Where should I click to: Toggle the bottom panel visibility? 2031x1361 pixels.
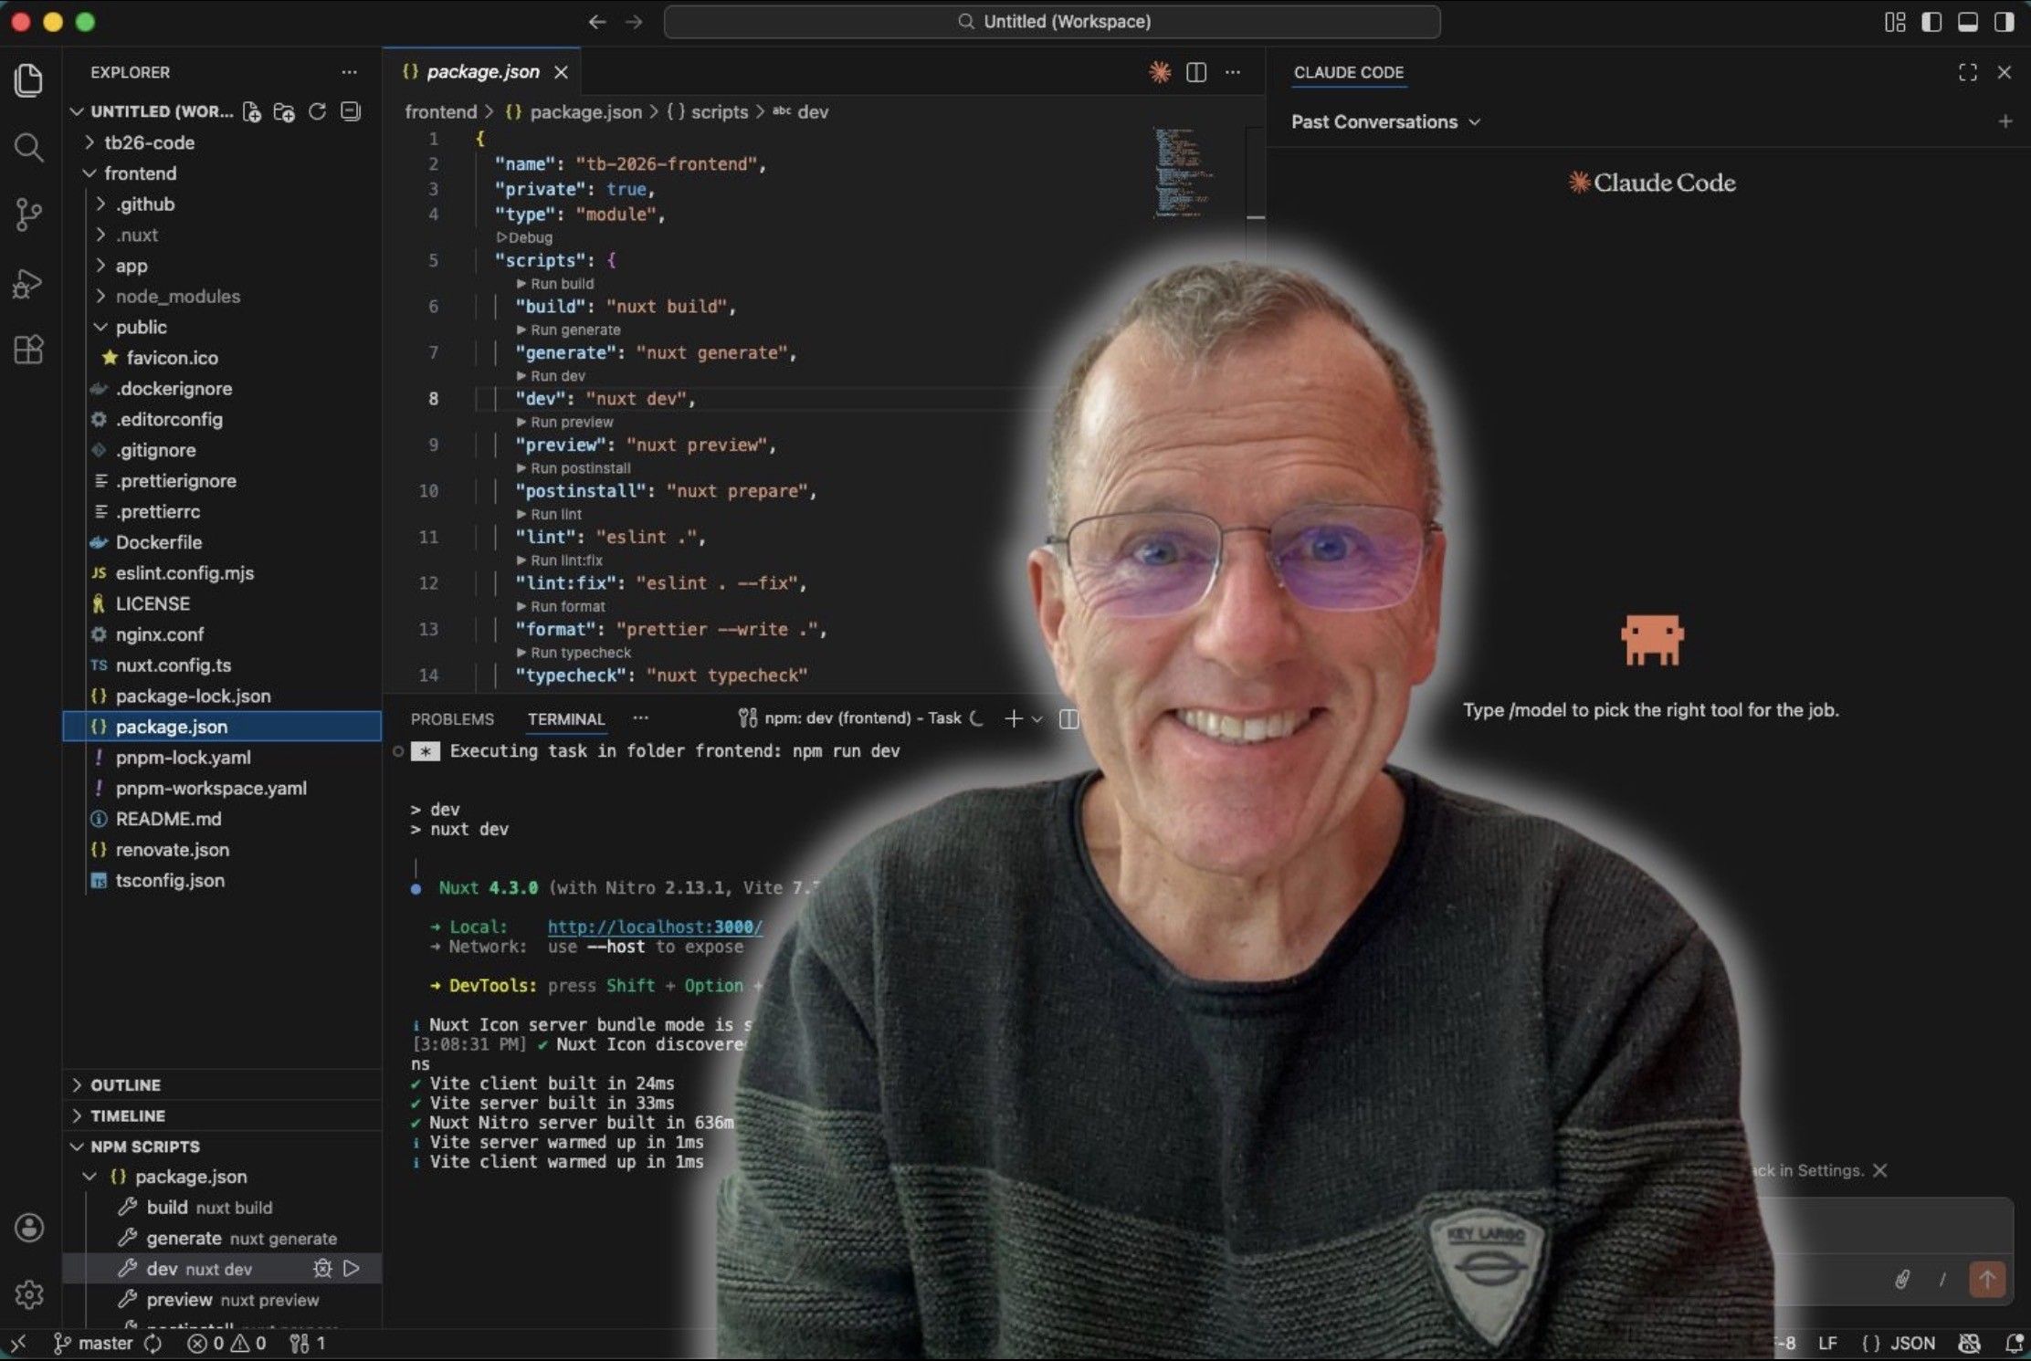[x=1968, y=22]
